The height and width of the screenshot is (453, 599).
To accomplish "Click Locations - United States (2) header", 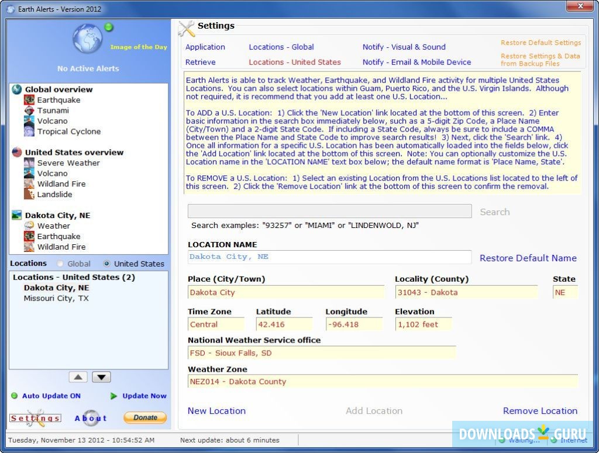I will pos(74,277).
